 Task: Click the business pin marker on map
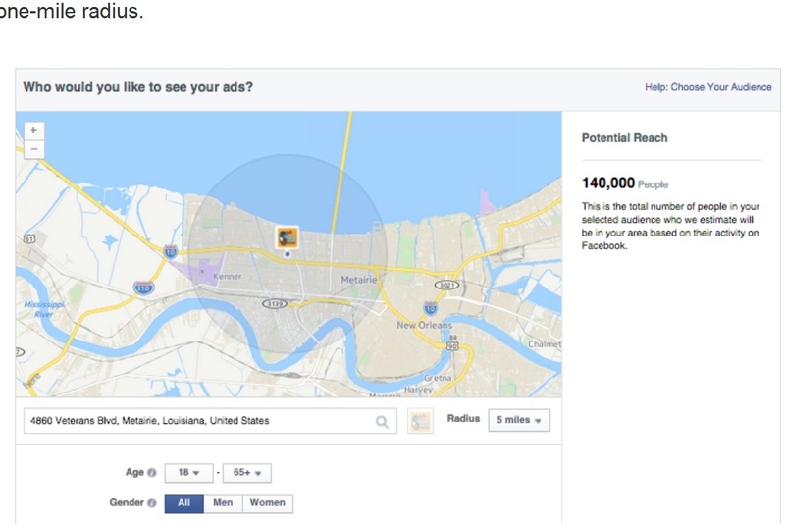click(288, 236)
